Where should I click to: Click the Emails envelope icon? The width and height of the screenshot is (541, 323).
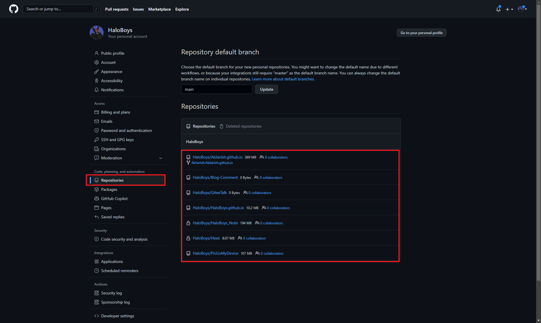point(97,121)
